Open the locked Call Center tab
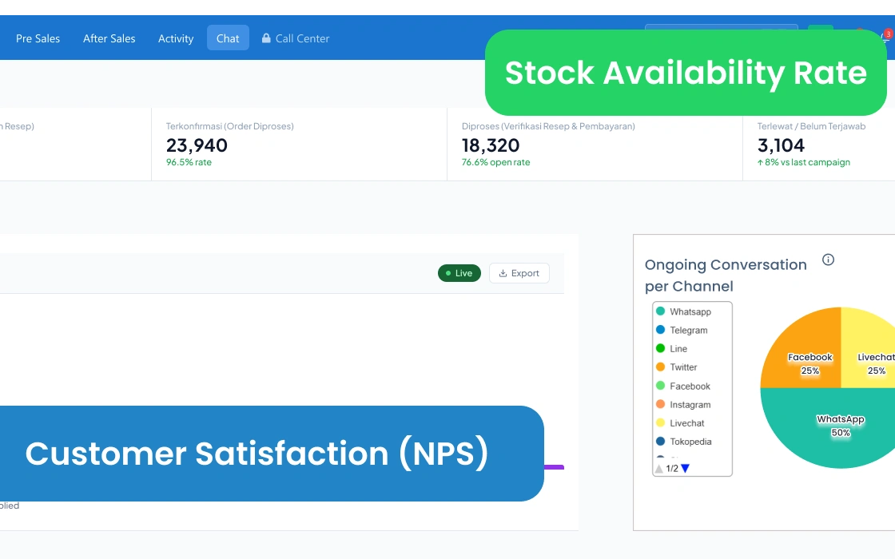 [296, 38]
